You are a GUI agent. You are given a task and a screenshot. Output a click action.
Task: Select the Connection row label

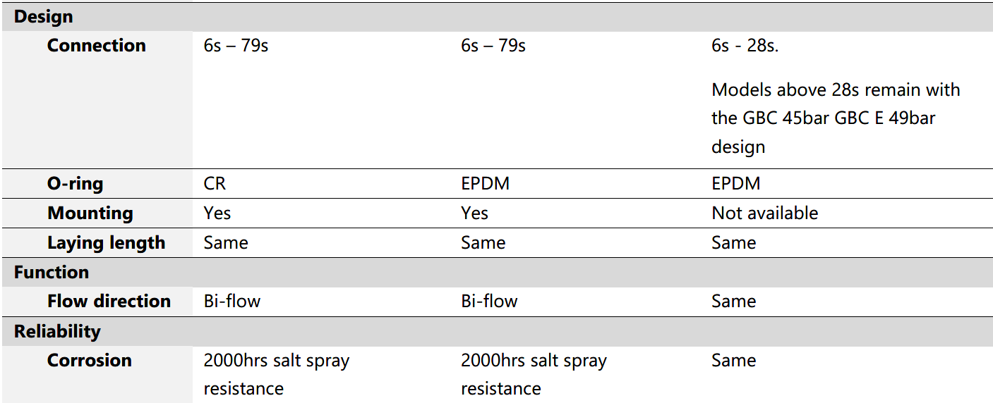click(96, 46)
